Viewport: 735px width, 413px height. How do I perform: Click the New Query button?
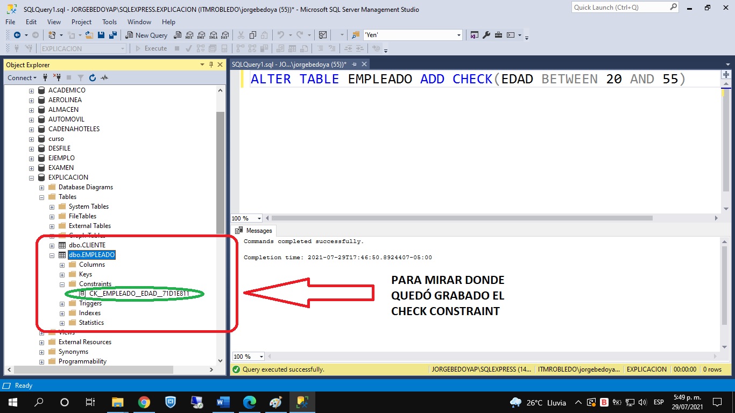tap(147, 35)
